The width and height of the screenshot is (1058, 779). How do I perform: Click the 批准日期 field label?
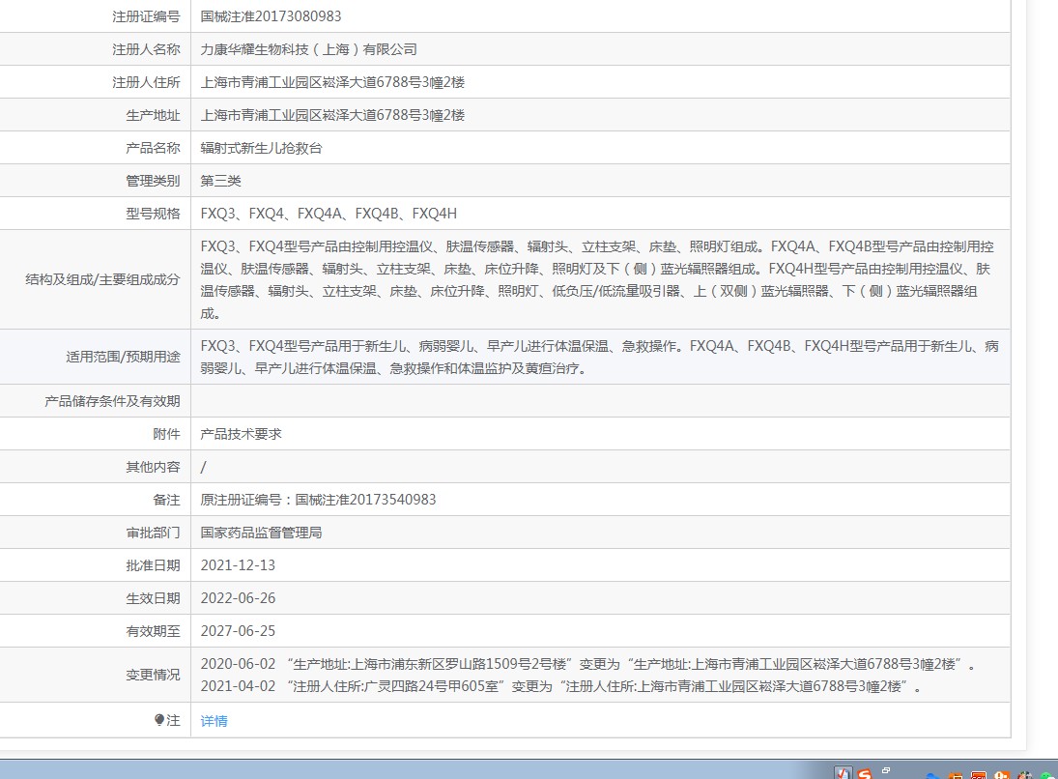point(154,565)
